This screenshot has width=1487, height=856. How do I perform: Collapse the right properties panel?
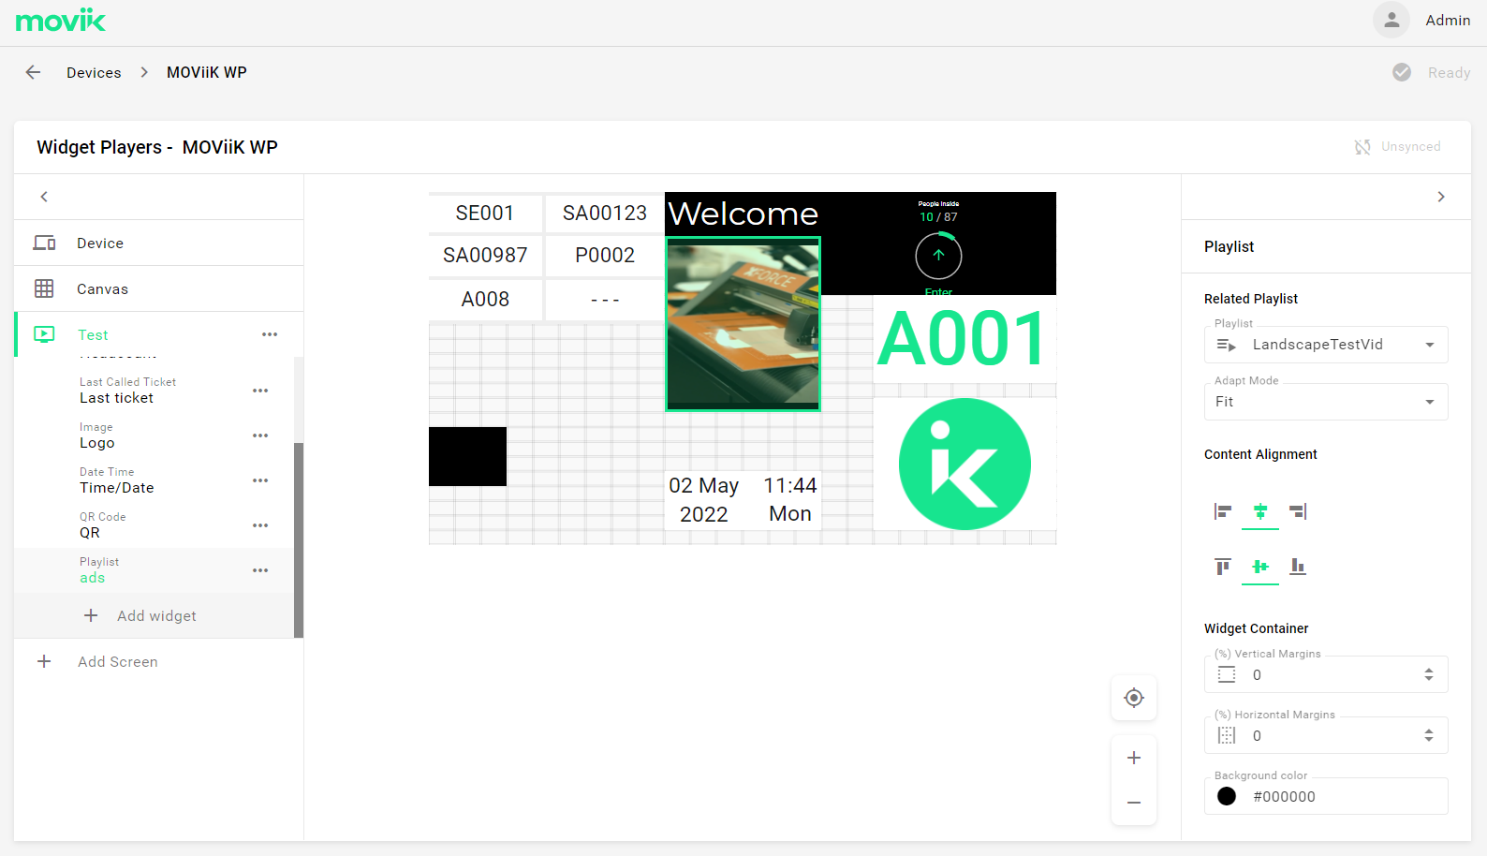1441,197
